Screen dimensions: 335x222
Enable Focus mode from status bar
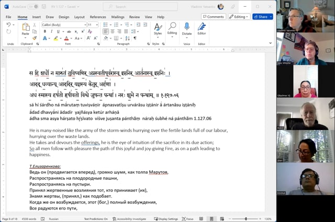point(187,219)
